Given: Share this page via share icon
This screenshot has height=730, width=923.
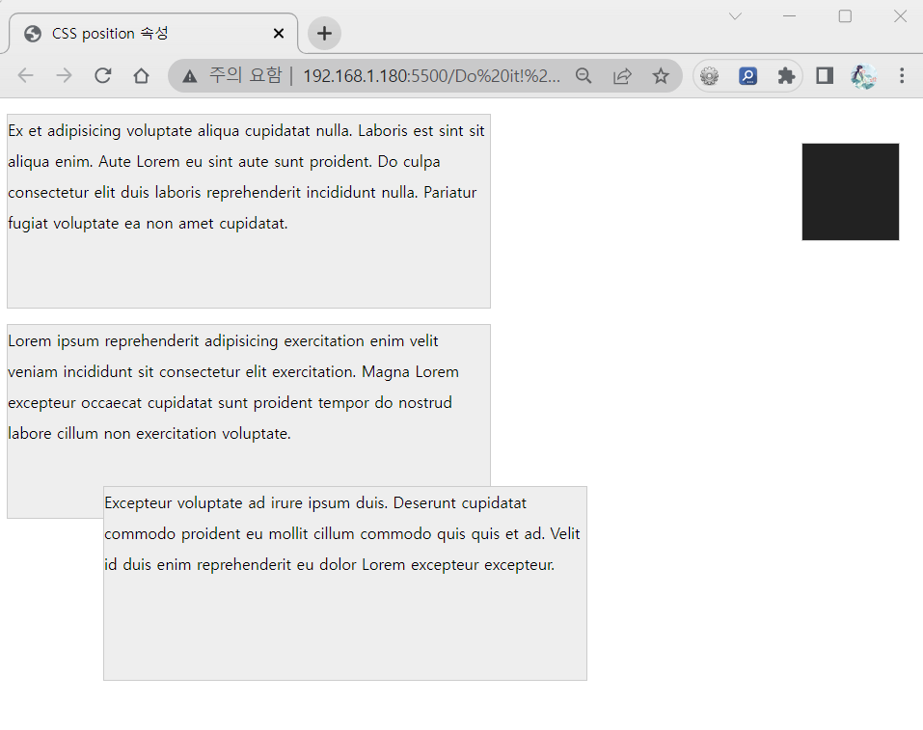Looking at the screenshot, I should coord(622,75).
